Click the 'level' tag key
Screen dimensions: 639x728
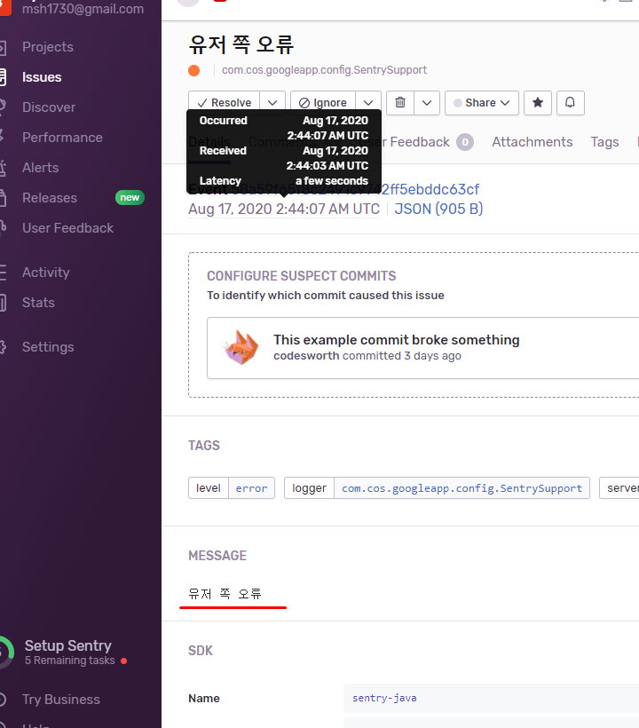(209, 488)
